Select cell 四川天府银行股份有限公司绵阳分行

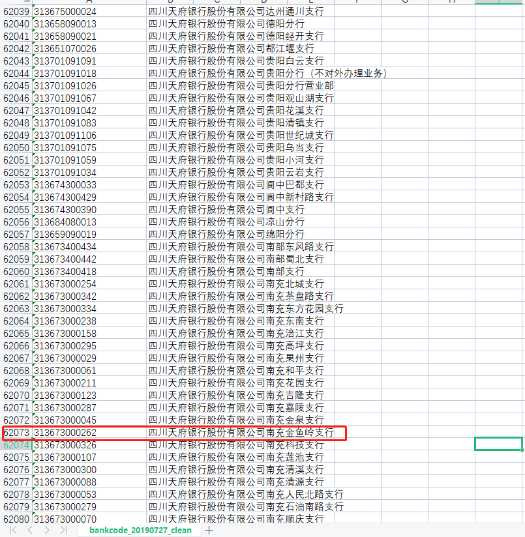(x=226, y=234)
